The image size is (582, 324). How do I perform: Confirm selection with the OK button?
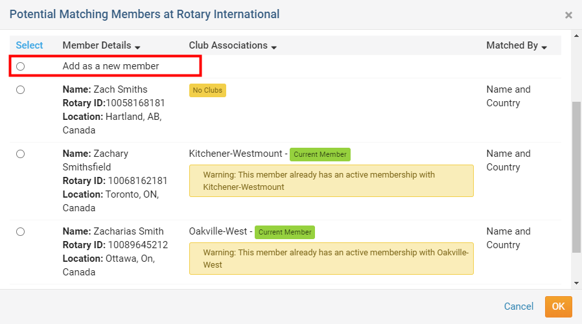558,307
